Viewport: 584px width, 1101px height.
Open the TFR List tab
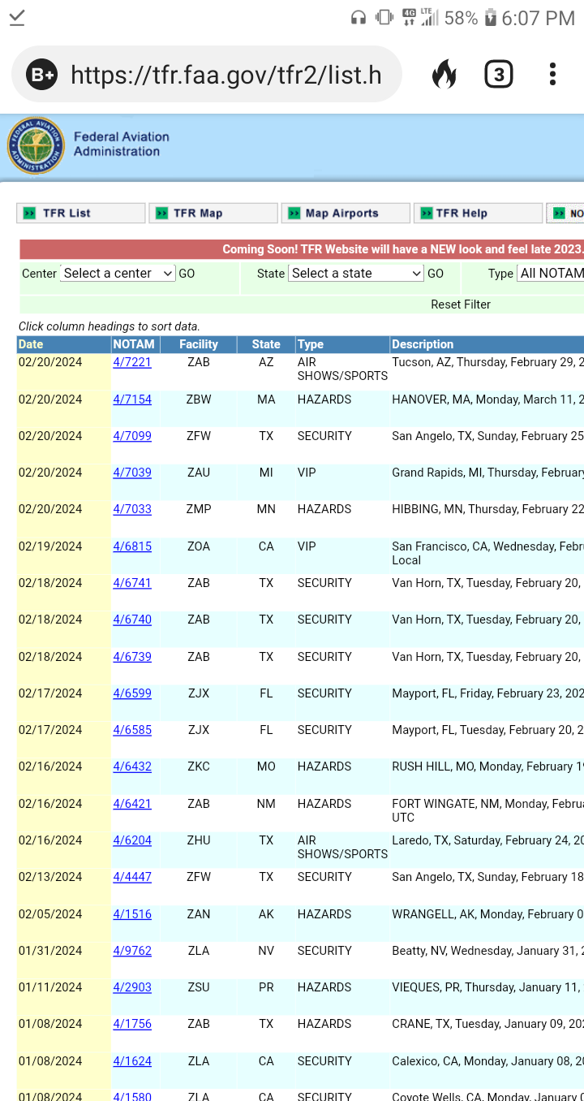[80, 213]
